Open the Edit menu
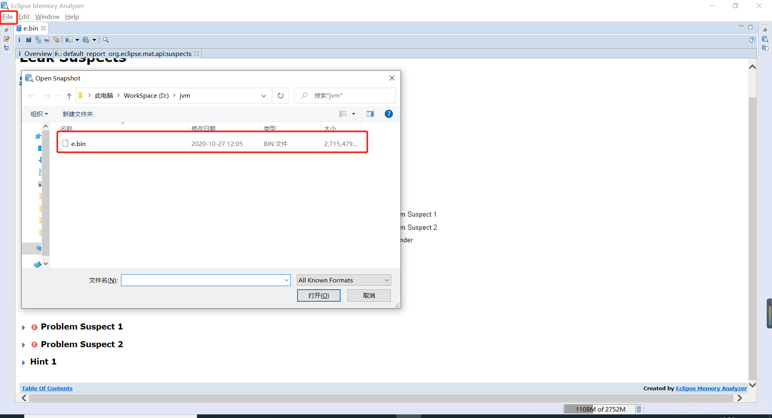Screen dimensions: 772x418 point(24,16)
